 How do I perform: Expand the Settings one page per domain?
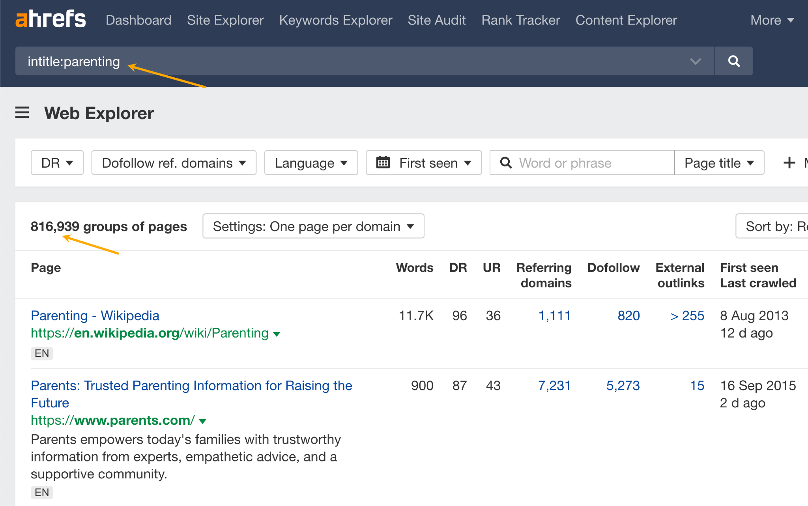pos(313,226)
